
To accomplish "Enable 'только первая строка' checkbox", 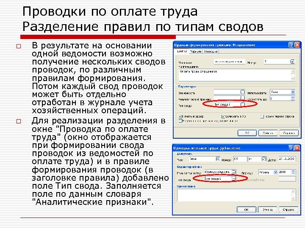I will point(262,117).
